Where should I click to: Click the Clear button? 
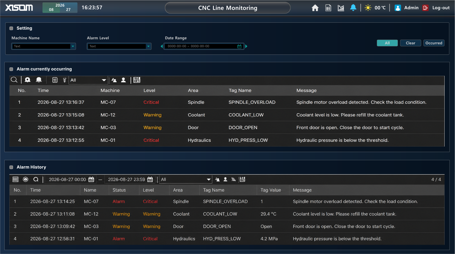click(411, 43)
